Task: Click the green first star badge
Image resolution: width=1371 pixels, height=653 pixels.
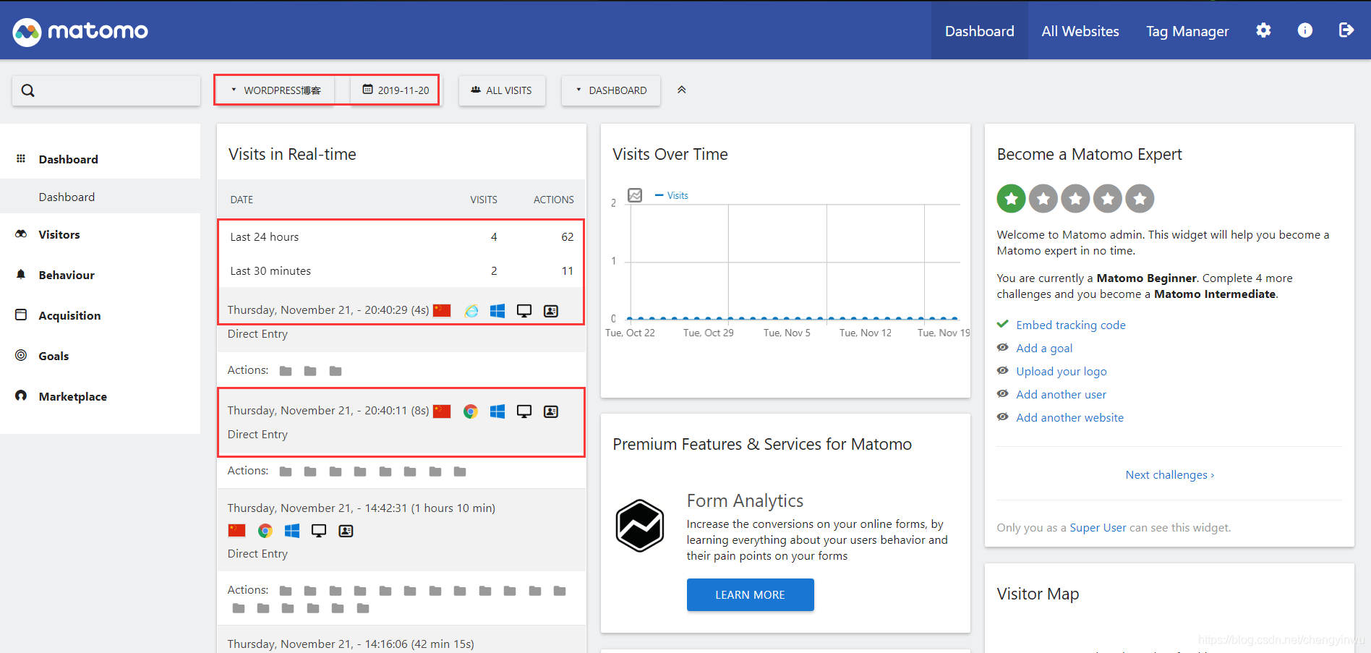Action: 1011,198
